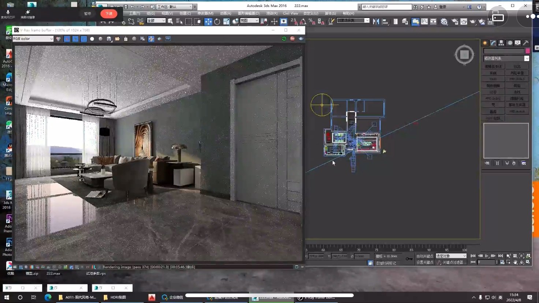The image size is (539, 303).
Task: Open the Curve Editor icon
Action: point(424,22)
